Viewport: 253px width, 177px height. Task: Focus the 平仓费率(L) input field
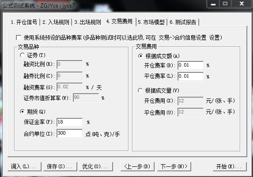click(191, 76)
